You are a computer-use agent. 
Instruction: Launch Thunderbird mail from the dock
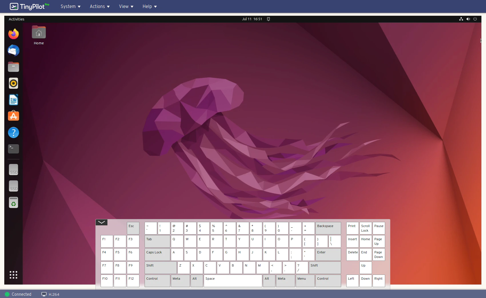point(13,51)
